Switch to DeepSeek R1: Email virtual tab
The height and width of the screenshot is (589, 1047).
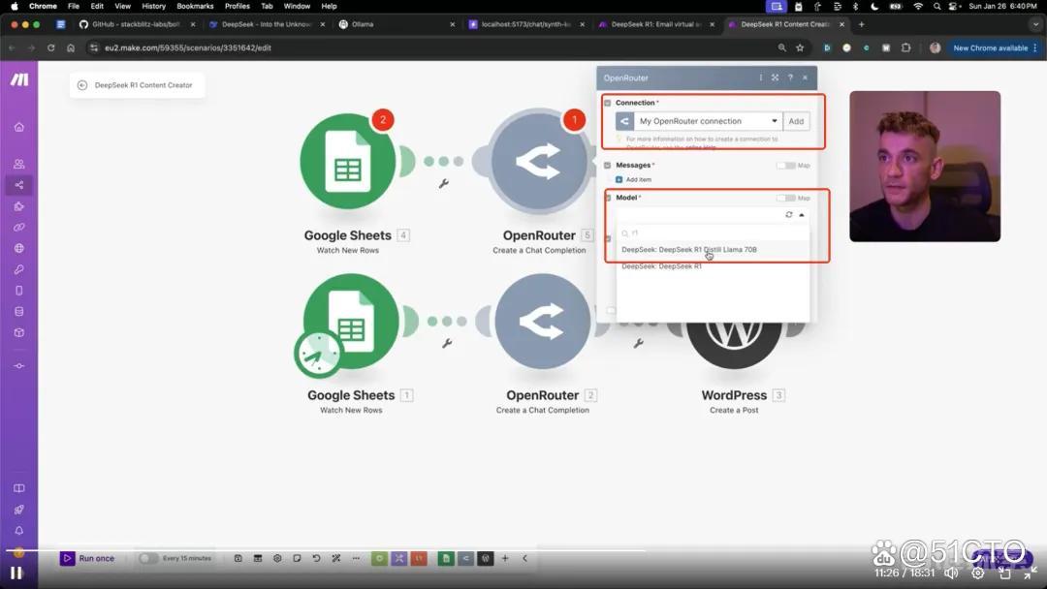pos(657,24)
